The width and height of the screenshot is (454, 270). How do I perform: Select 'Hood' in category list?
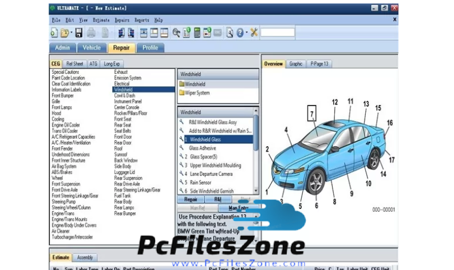tap(56, 113)
